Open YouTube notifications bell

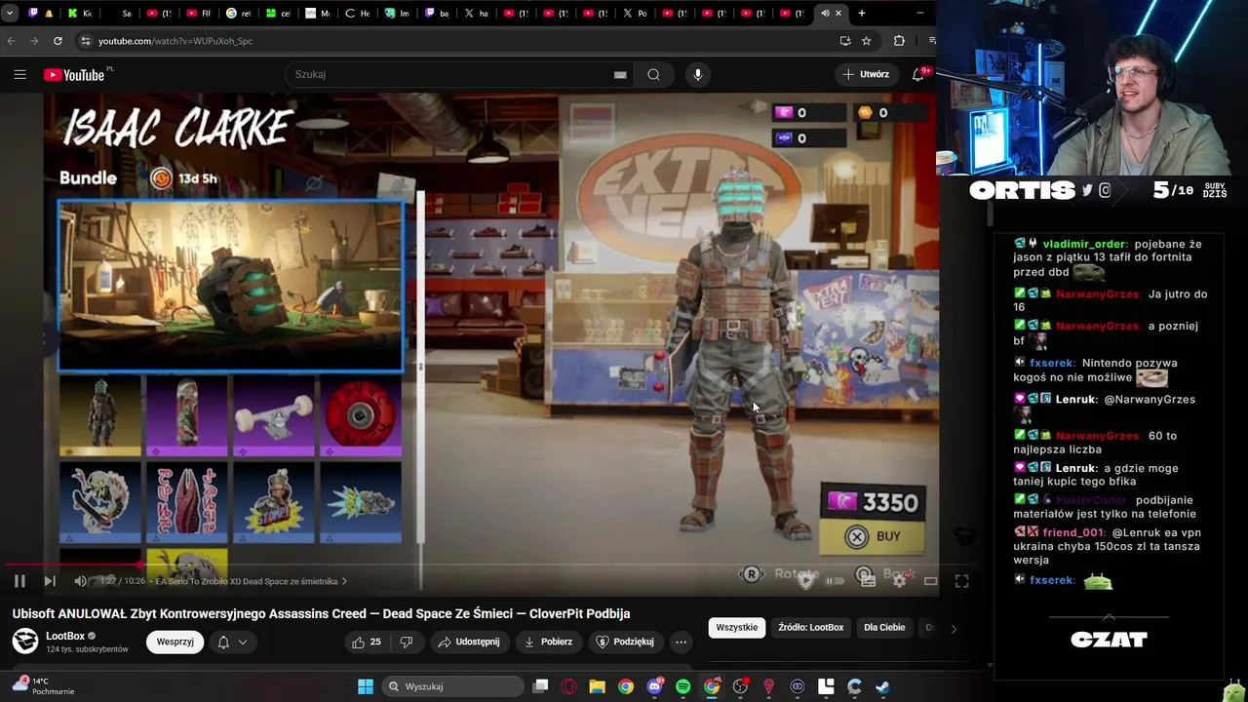click(x=918, y=74)
